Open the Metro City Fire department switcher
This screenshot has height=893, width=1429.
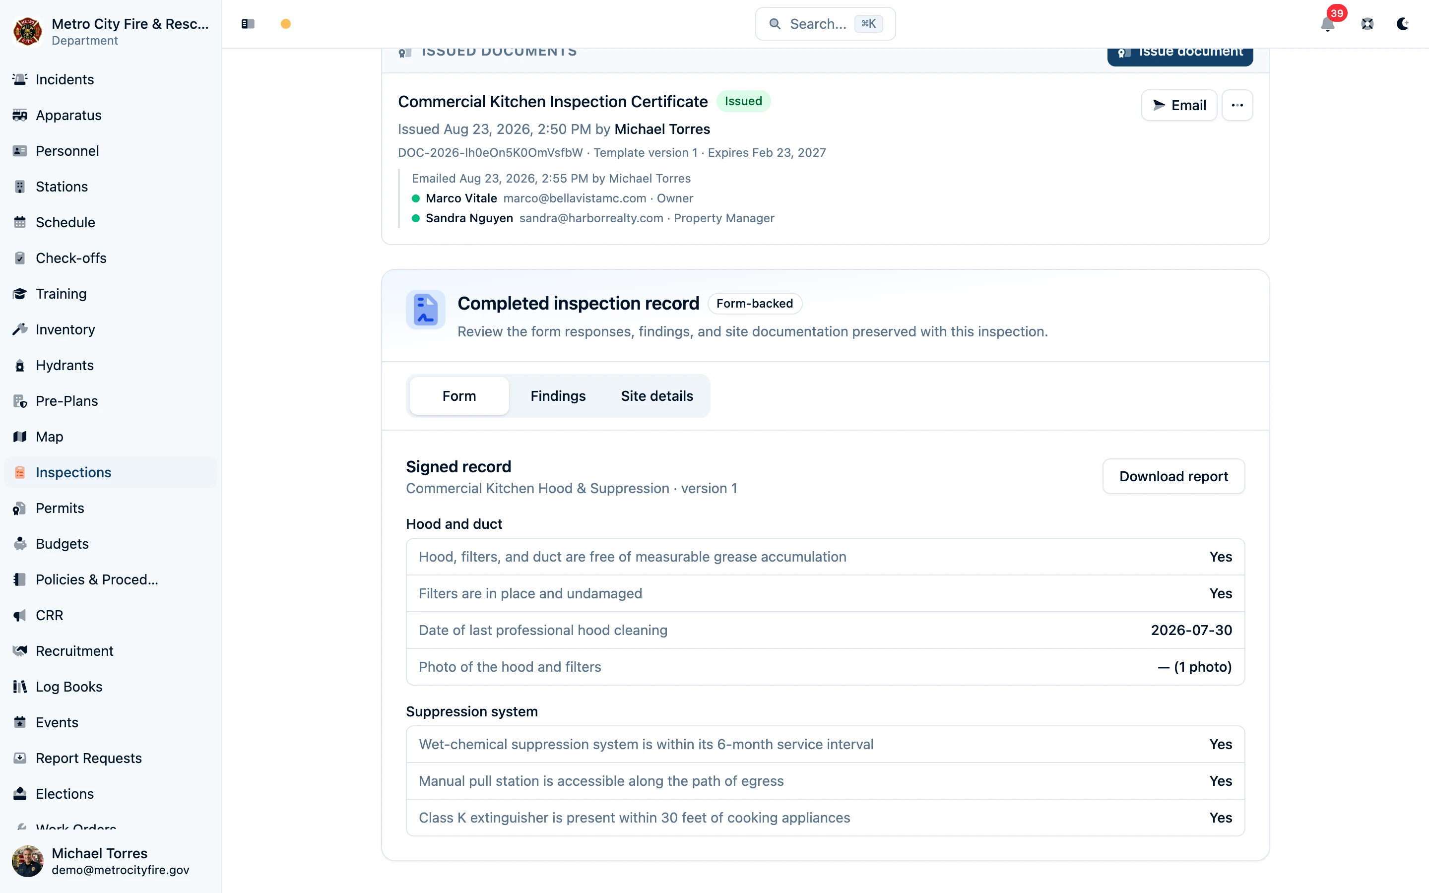111,31
